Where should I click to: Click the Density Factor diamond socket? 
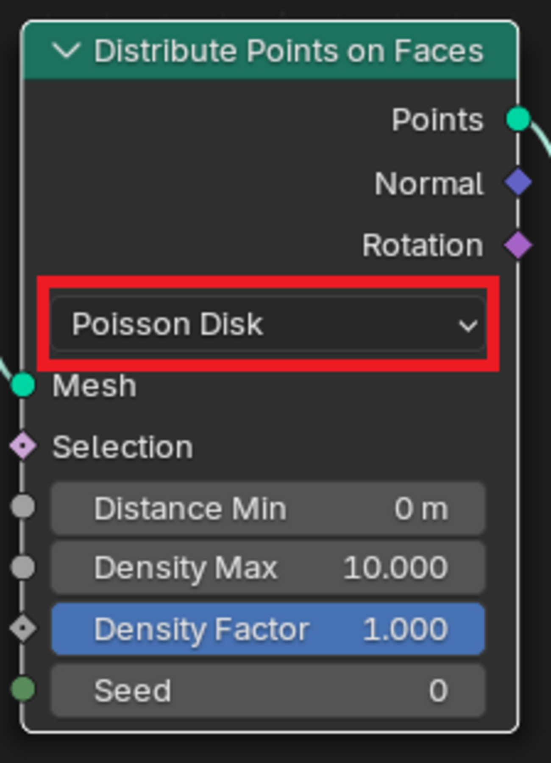pos(23,628)
